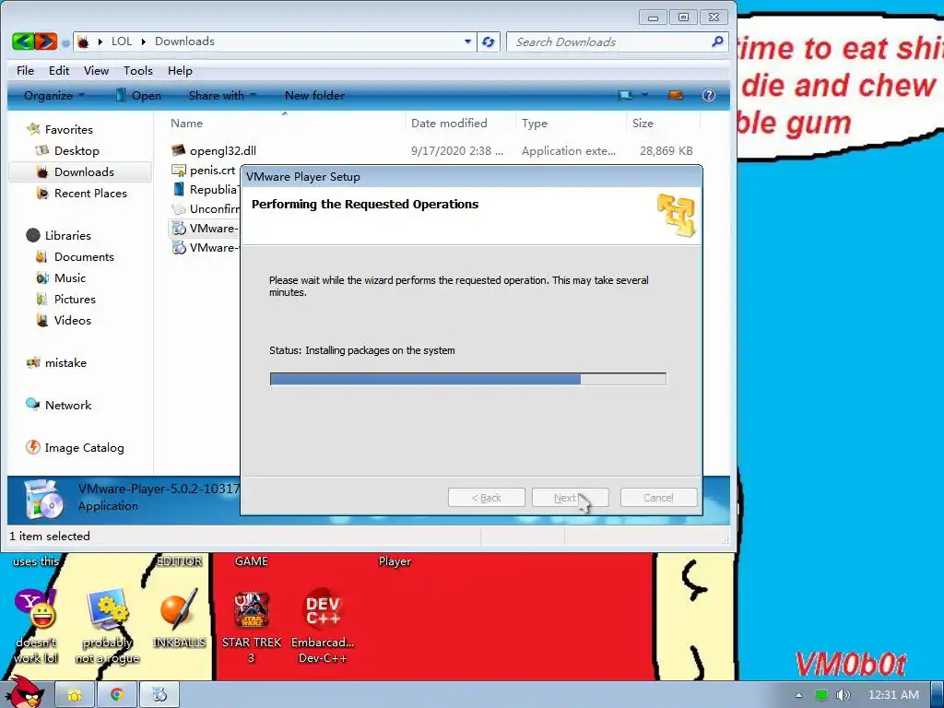The image size is (944, 708).
Task: Click the LOL breadcrumb in address bar
Action: (122, 41)
